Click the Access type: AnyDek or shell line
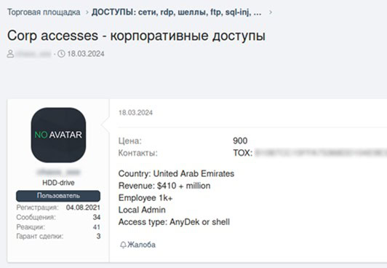The image size is (387, 268). pos(175,222)
